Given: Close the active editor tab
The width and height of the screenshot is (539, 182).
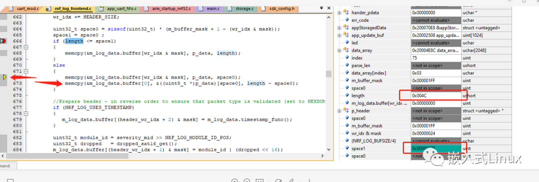Looking at the screenshot, I should 328,8.
